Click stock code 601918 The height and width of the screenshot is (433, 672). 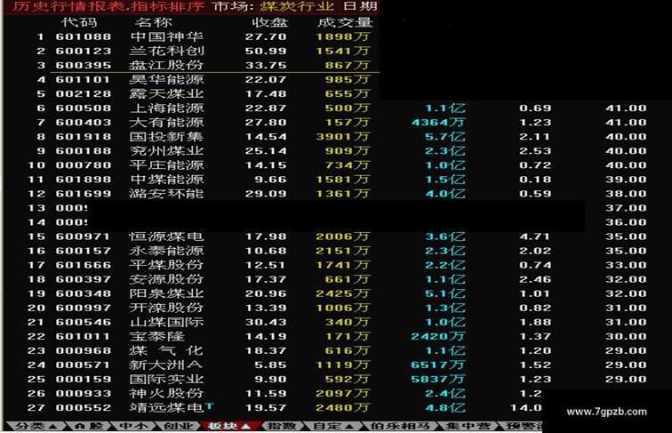click(84, 136)
